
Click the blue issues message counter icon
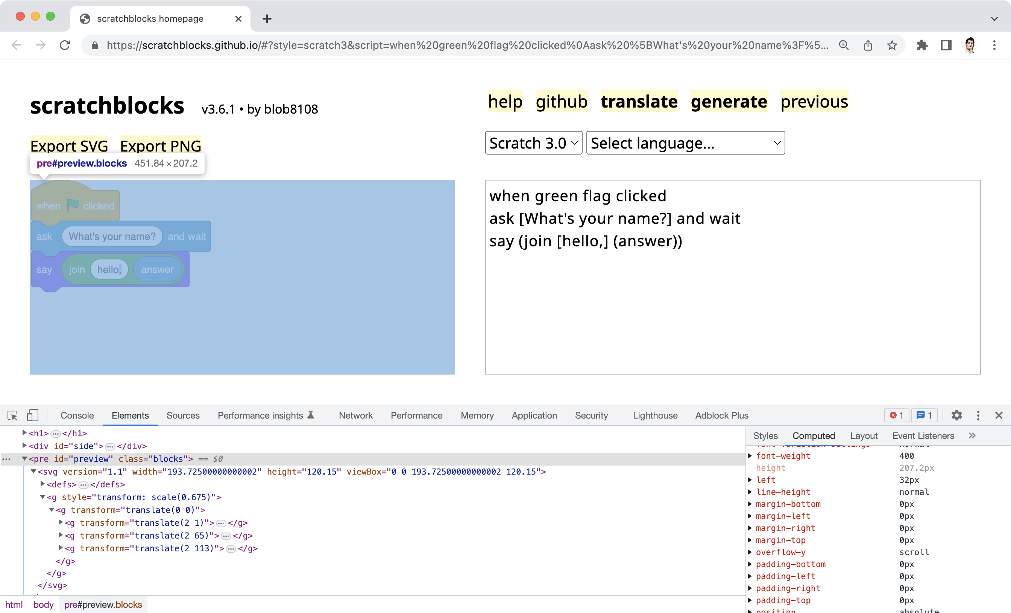924,415
